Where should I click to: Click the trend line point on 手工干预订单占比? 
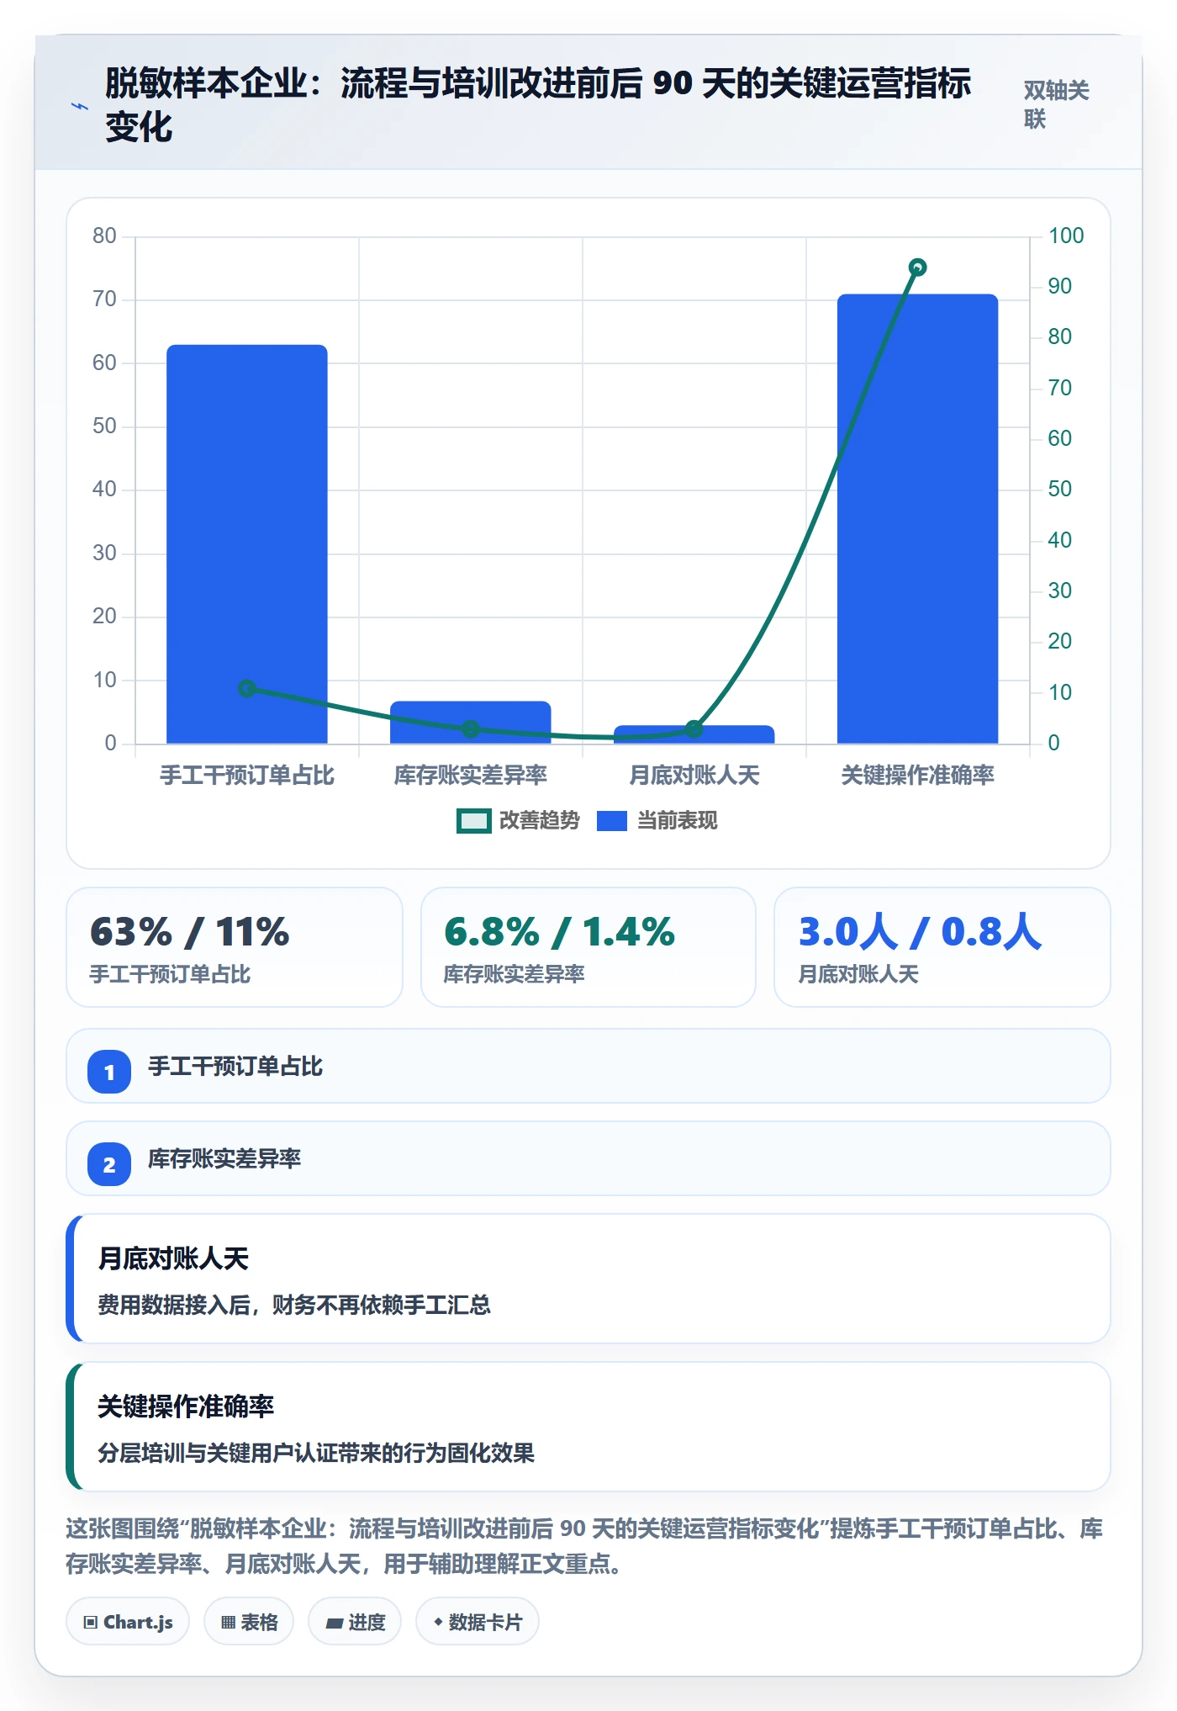tap(247, 688)
